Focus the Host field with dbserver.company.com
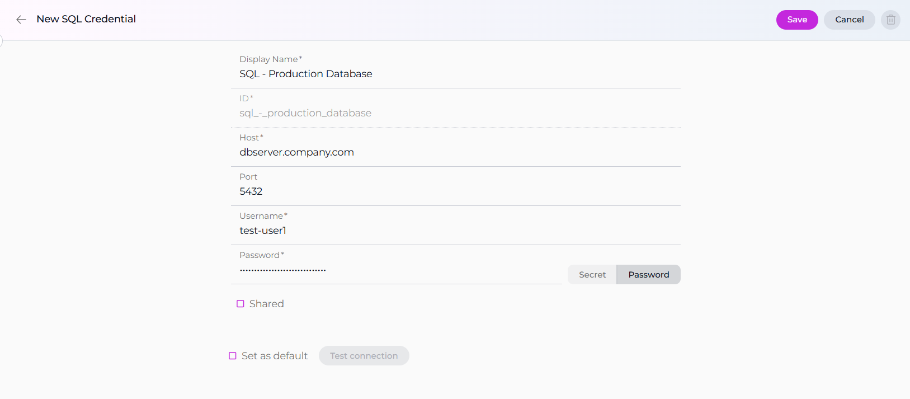 click(x=455, y=152)
